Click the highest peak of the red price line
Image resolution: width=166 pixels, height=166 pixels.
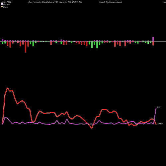pos(7,88)
